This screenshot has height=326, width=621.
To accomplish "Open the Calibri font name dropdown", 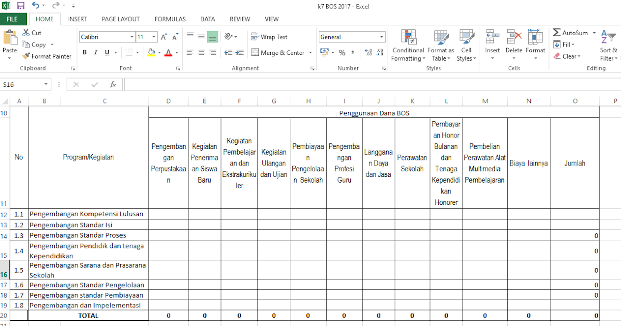I will tap(131, 37).
